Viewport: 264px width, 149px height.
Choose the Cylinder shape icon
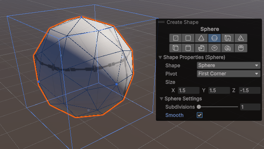click(x=188, y=48)
